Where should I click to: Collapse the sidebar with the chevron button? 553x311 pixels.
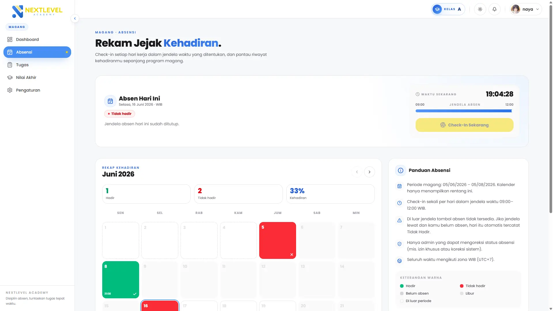[x=75, y=18]
